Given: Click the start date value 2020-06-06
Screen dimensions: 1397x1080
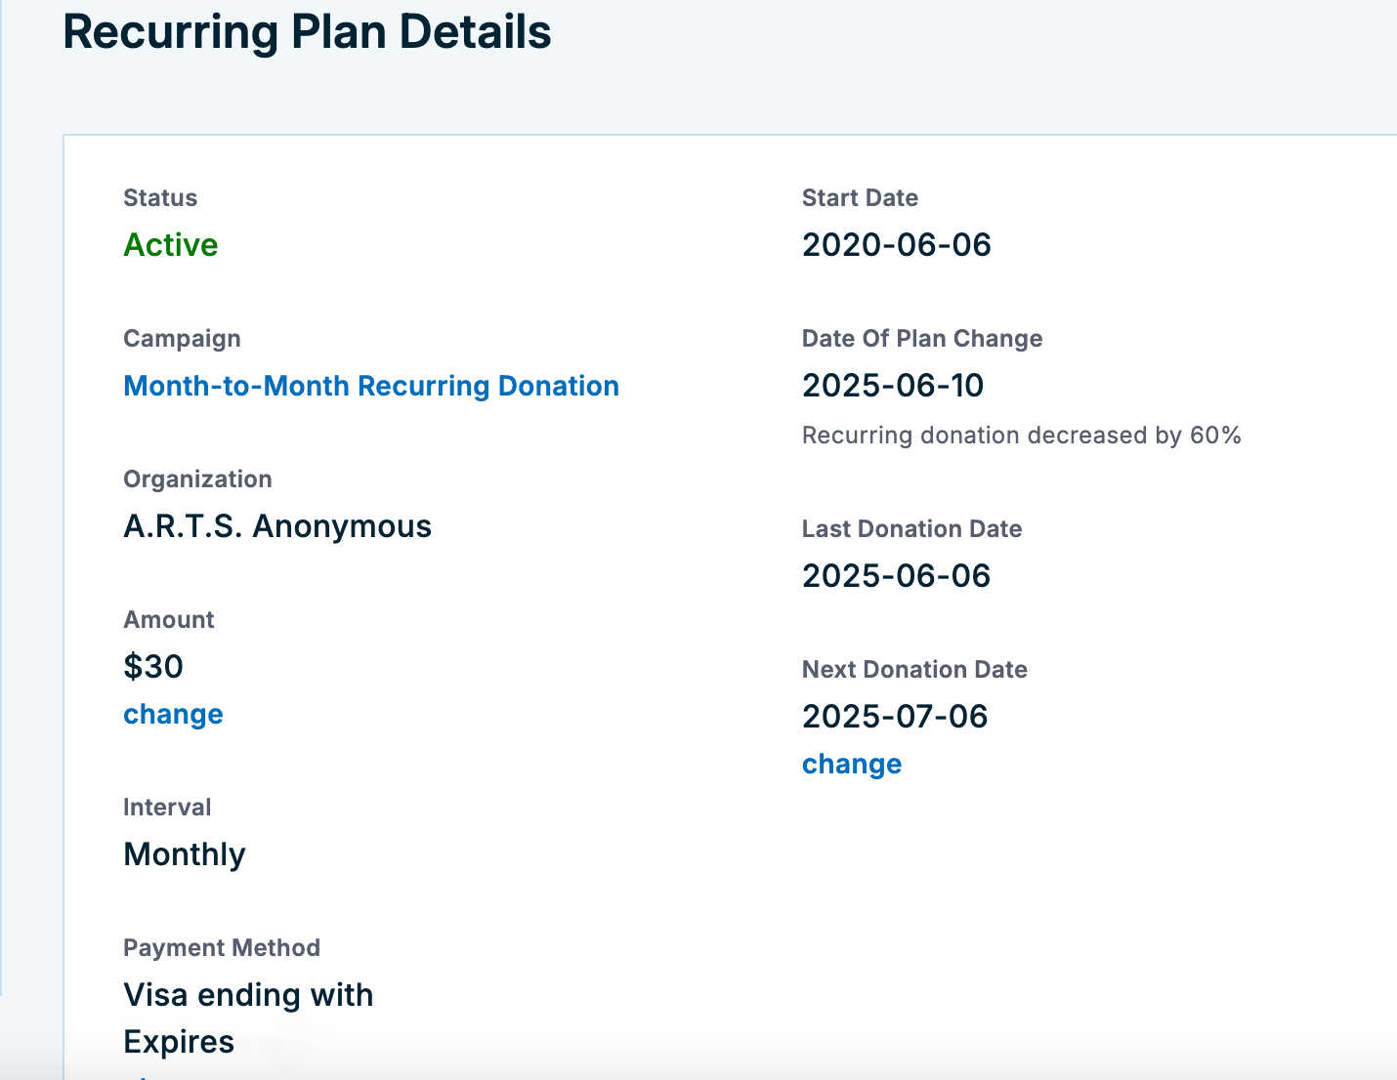Looking at the screenshot, I should tap(896, 244).
